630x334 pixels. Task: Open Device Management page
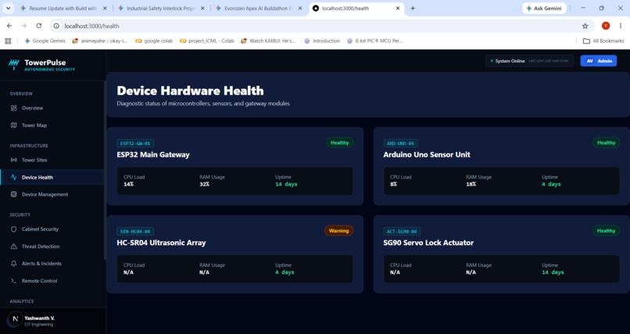click(x=52, y=194)
